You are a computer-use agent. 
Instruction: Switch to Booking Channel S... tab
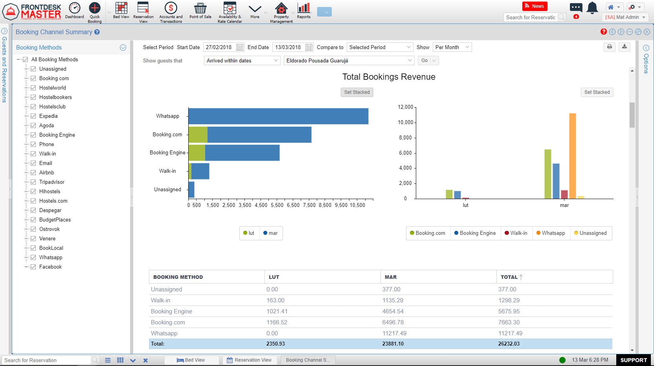click(308, 360)
